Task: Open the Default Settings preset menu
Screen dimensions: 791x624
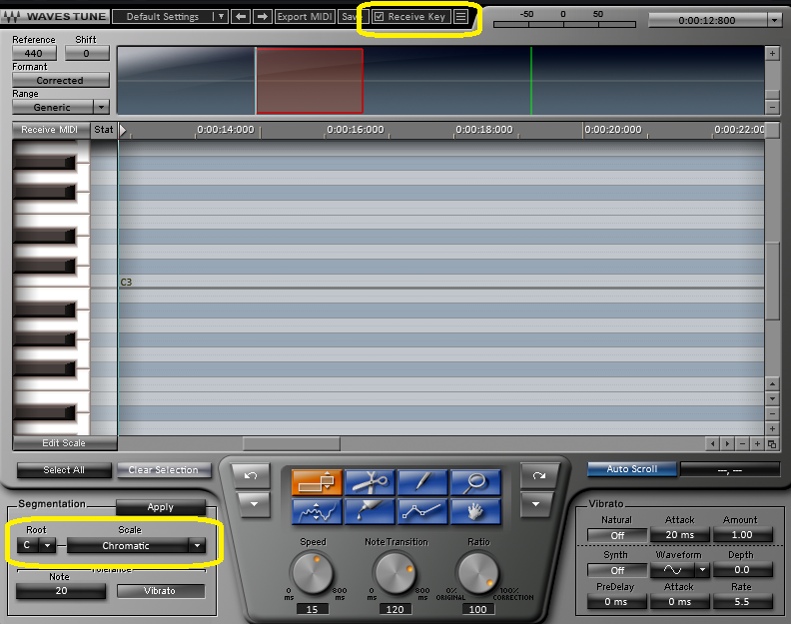Action: coord(169,17)
